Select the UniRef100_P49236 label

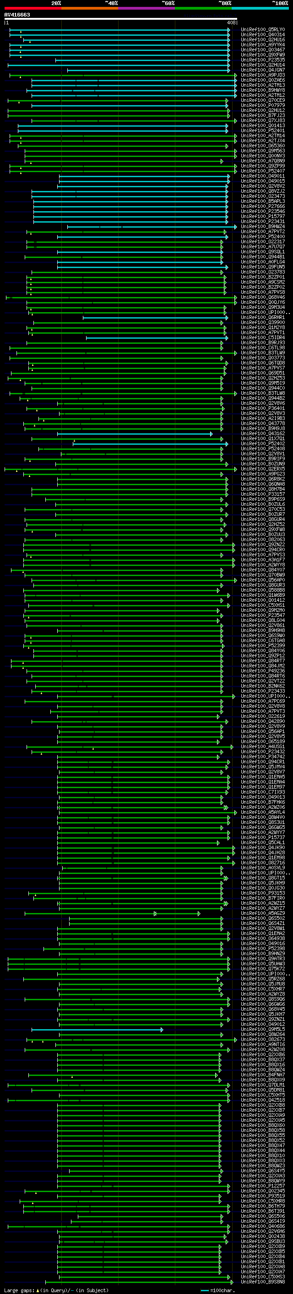[x=263, y=671]
